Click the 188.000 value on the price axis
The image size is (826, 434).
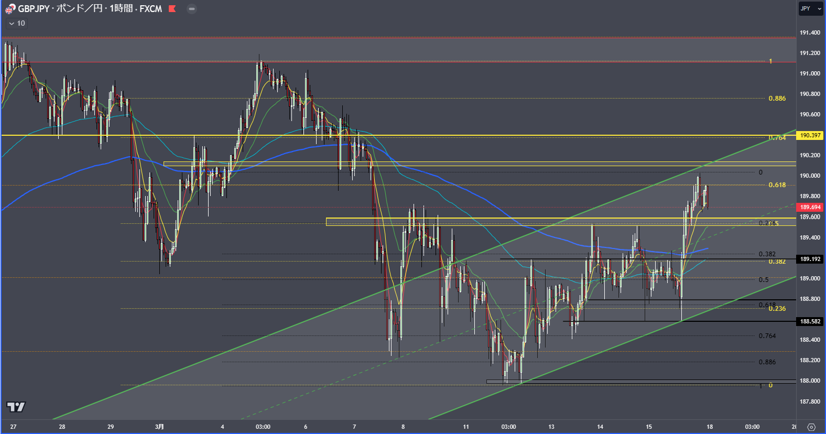point(810,381)
